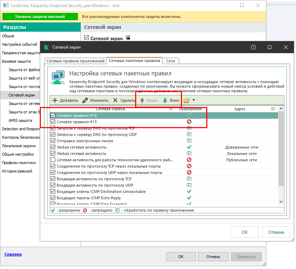Click the grayed Up arrow icon
The width and height of the screenshot is (296, 269).
click(x=142, y=100)
